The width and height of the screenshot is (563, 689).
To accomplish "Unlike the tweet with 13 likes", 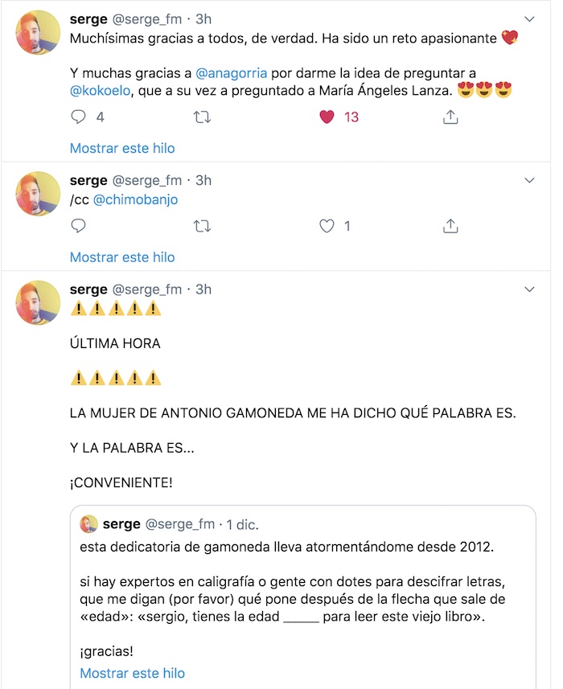I will pos(327,117).
